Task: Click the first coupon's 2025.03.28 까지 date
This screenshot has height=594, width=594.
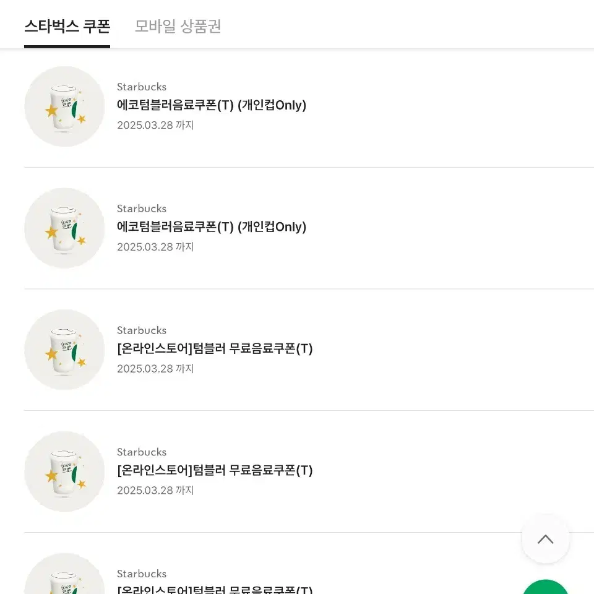Action: [x=155, y=125]
